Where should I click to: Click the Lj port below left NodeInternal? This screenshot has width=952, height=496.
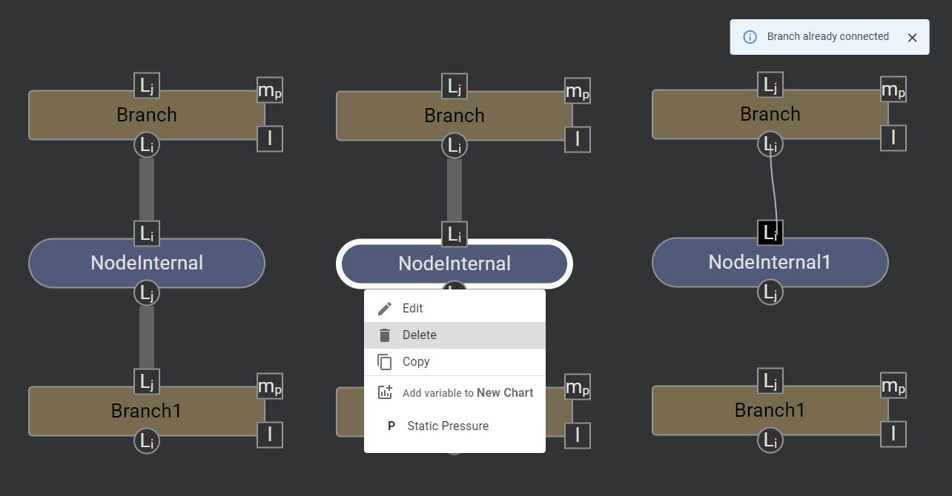pyautogui.click(x=147, y=293)
